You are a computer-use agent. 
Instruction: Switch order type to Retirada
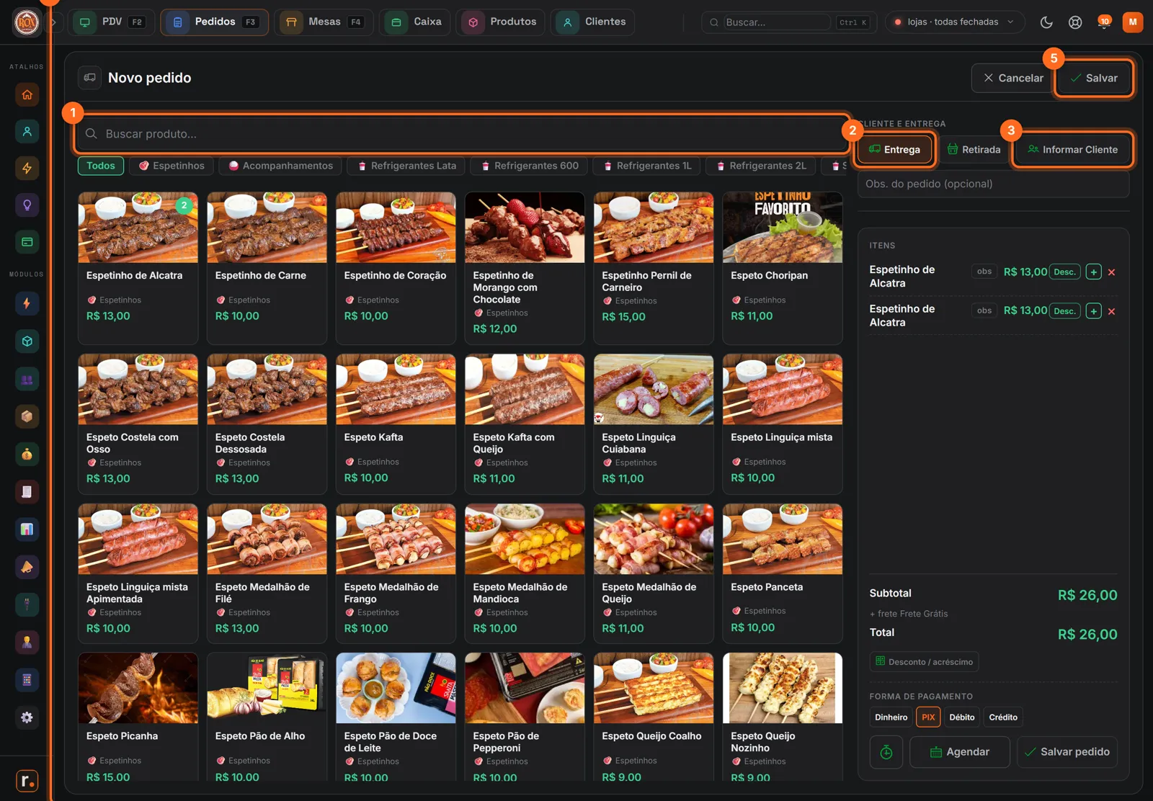(974, 150)
